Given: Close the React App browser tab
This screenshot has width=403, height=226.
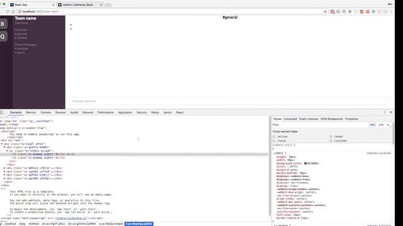Looking at the screenshot, I should pos(53,4).
